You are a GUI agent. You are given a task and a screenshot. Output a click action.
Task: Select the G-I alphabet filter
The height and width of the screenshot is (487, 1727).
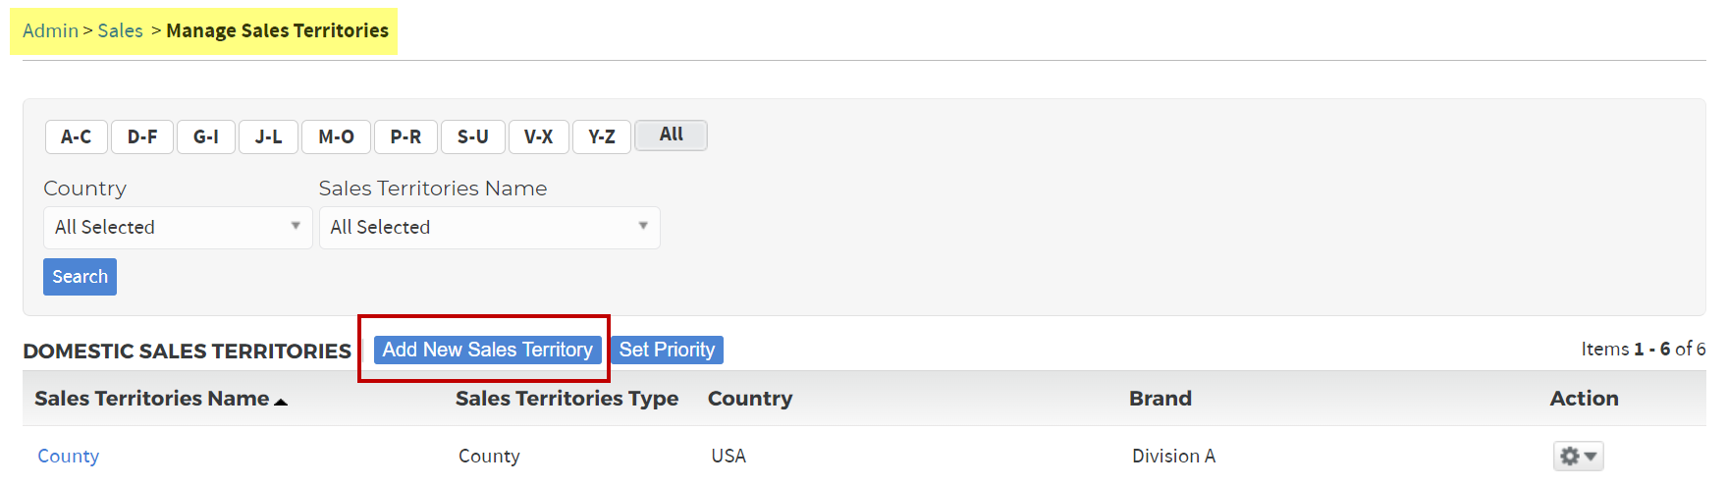tap(206, 136)
